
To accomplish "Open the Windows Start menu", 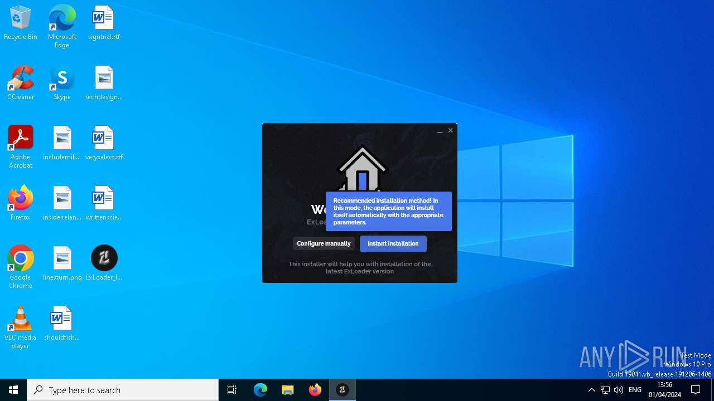I will tap(13, 390).
